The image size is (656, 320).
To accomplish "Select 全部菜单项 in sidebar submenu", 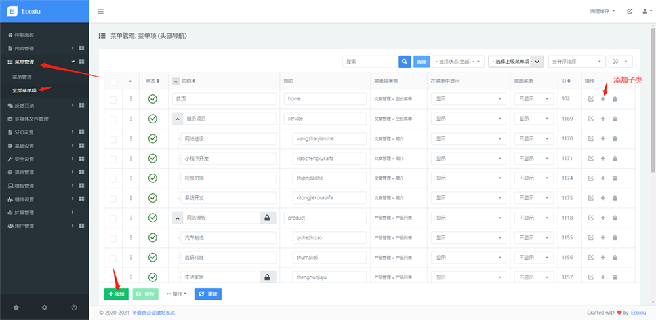I will point(24,90).
